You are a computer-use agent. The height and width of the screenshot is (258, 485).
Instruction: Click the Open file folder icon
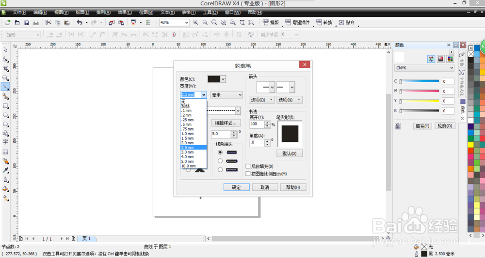pos(17,23)
